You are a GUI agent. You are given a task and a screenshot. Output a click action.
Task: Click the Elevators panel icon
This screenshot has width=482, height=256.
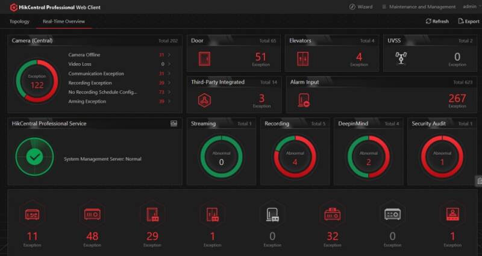[x=302, y=59]
